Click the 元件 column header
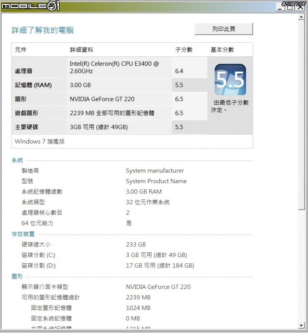Image resolution: width=308 pixels, height=333 pixels. click(x=21, y=49)
